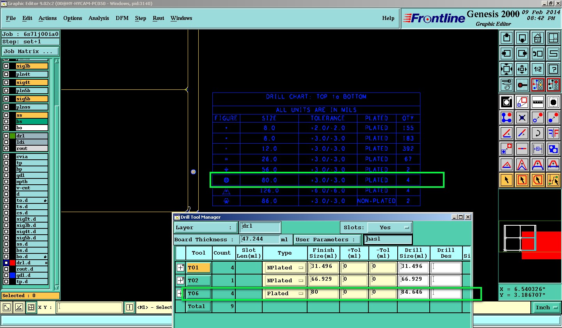Open Type dropdown for tool T01

pos(285,268)
